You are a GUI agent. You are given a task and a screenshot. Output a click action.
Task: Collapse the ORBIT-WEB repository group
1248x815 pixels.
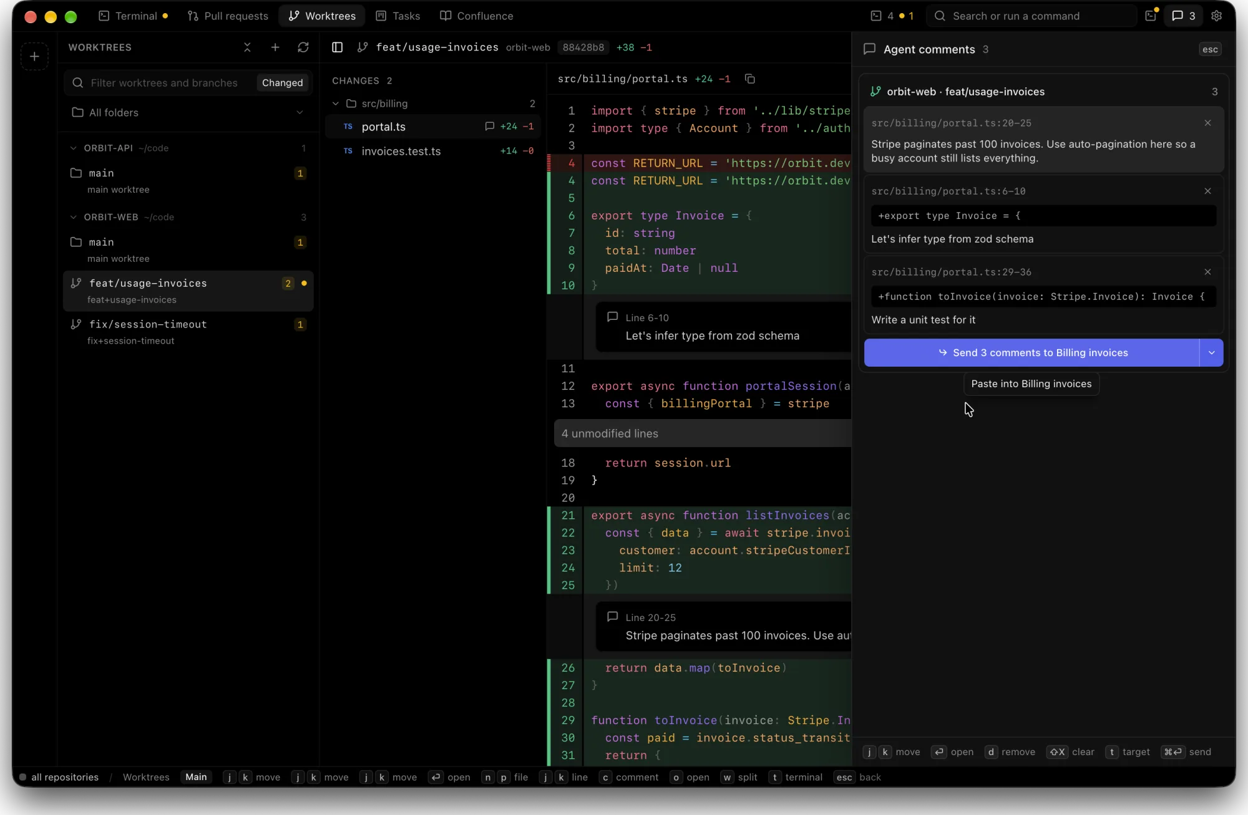point(73,218)
